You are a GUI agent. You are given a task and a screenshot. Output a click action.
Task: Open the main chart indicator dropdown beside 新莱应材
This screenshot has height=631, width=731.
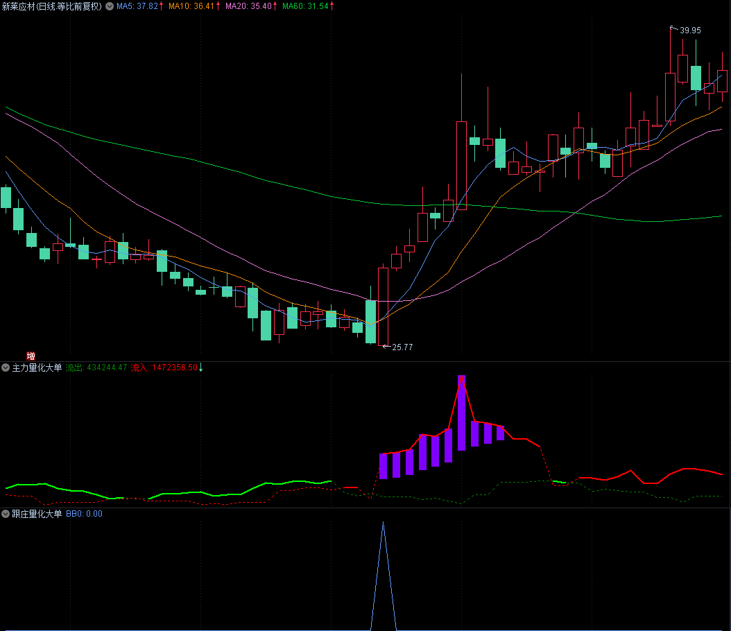tap(109, 6)
